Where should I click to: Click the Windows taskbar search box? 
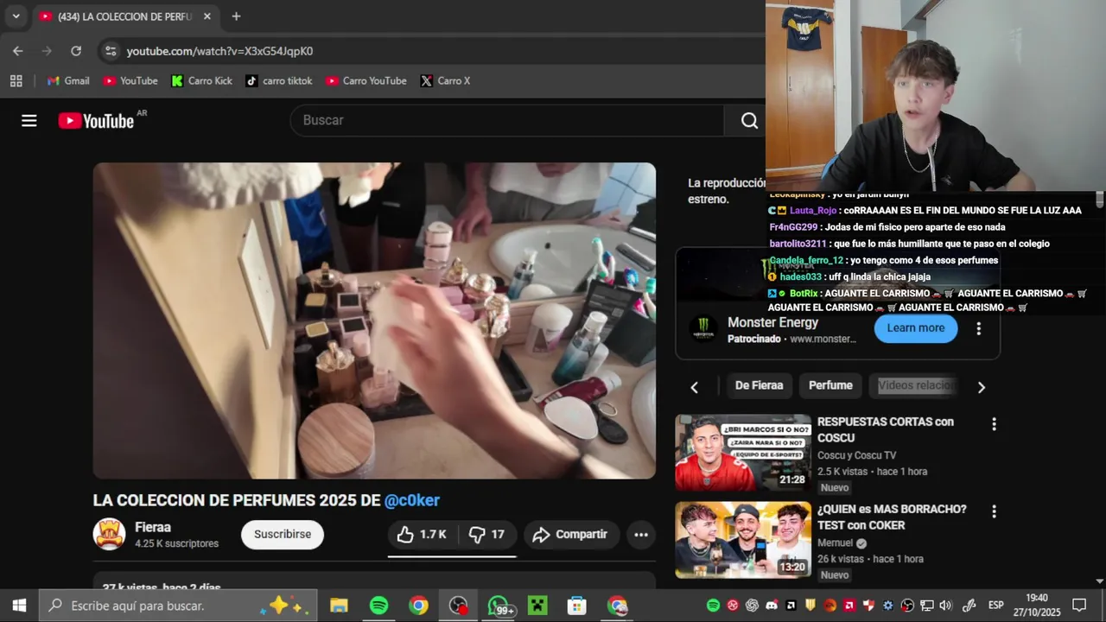click(178, 606)
